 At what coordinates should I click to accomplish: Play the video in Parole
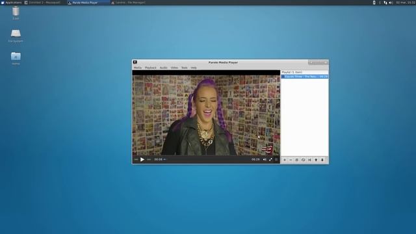coord(142,159)
